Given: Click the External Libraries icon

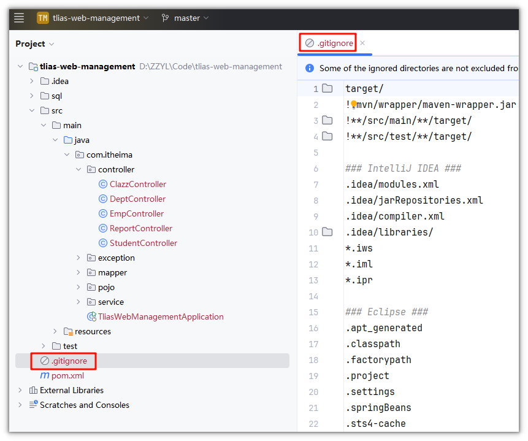Looking at the screenshot, I should (x=33, y=390).
